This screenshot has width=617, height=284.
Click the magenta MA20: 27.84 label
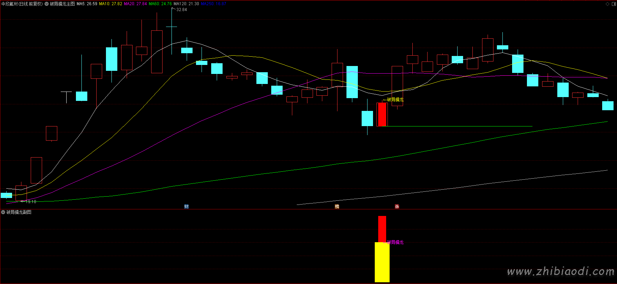(x=135, y=4)
